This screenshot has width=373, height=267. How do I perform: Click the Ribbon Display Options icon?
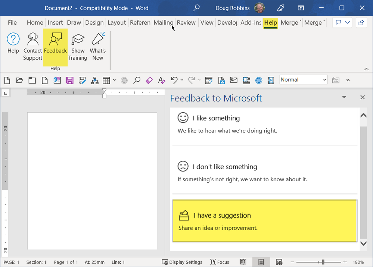[301, 8]
